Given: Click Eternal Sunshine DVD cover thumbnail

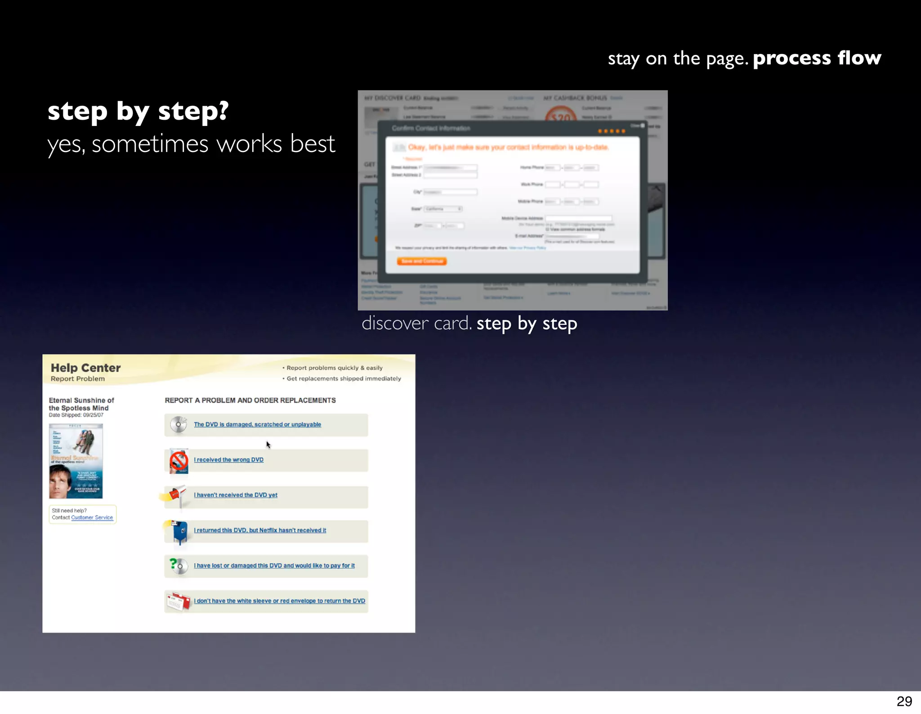Looking at the screenshot, I should coord(76,461).
